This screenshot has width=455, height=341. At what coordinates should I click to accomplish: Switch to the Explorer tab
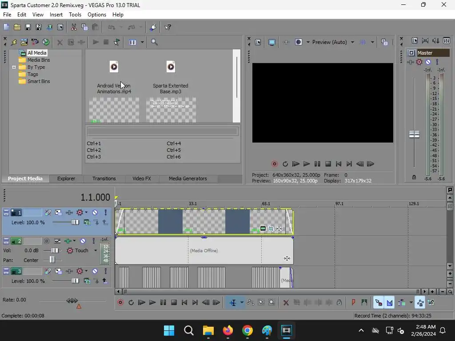[66, 178]
